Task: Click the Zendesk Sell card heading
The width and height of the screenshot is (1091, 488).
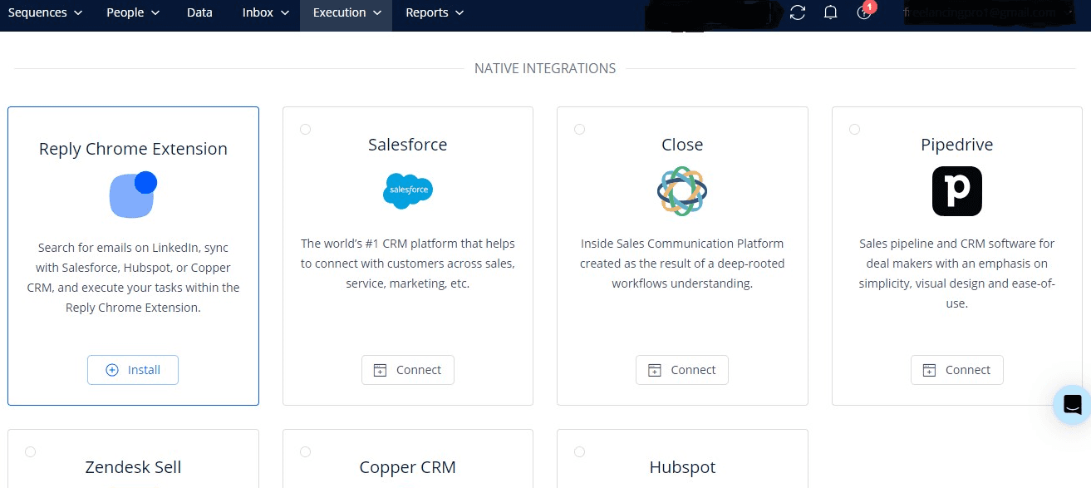Action: pos(133,467)
